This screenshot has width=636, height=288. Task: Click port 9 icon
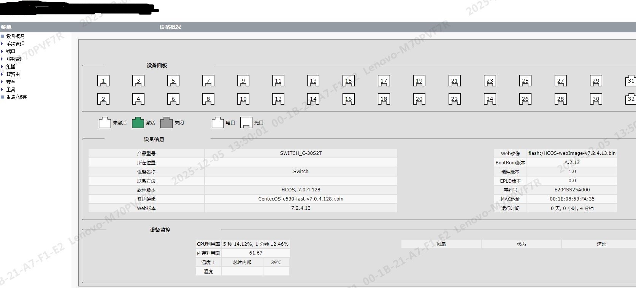[x=243, y=81]
